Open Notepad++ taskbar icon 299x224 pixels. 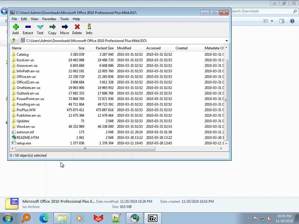pos(116,218)
